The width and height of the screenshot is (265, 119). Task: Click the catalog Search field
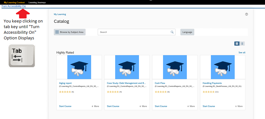136,32
